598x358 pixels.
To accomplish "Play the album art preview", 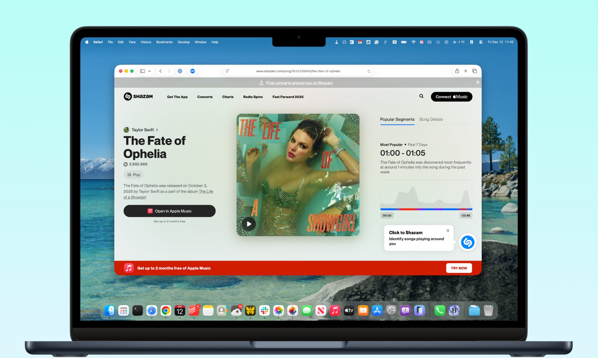I will 248,224.
